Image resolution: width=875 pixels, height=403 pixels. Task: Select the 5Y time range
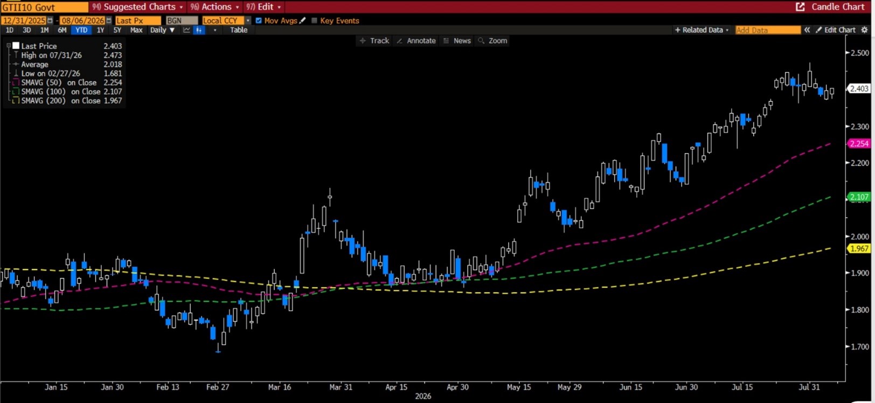(117, 30)
